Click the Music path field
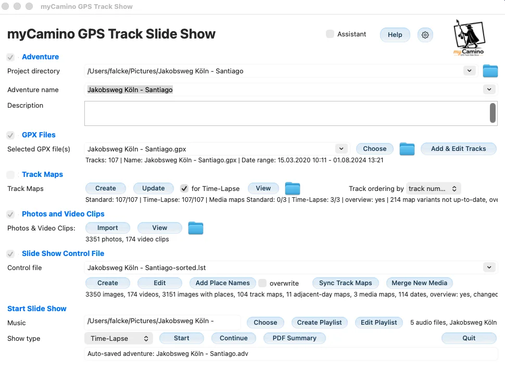Image resolution: width=505 pixels, height=371 pixels. [x=162, y=322]
